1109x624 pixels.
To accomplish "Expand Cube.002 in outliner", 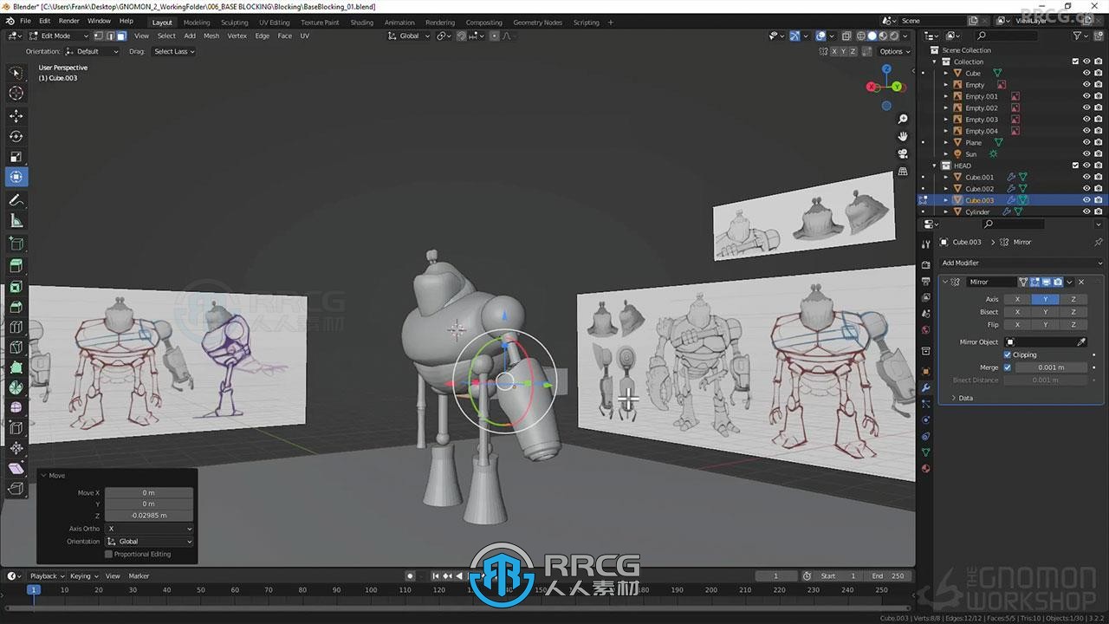I will (946, 189).
